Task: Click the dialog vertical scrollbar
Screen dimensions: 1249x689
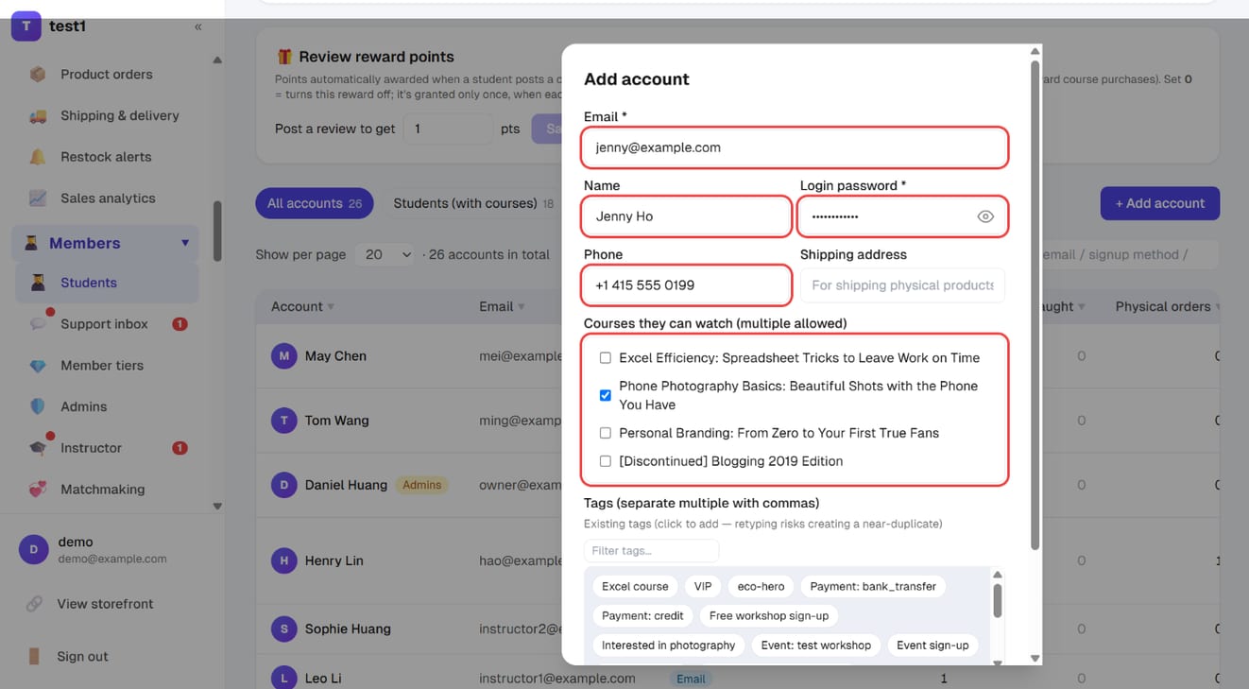Action: (1035, 305)
